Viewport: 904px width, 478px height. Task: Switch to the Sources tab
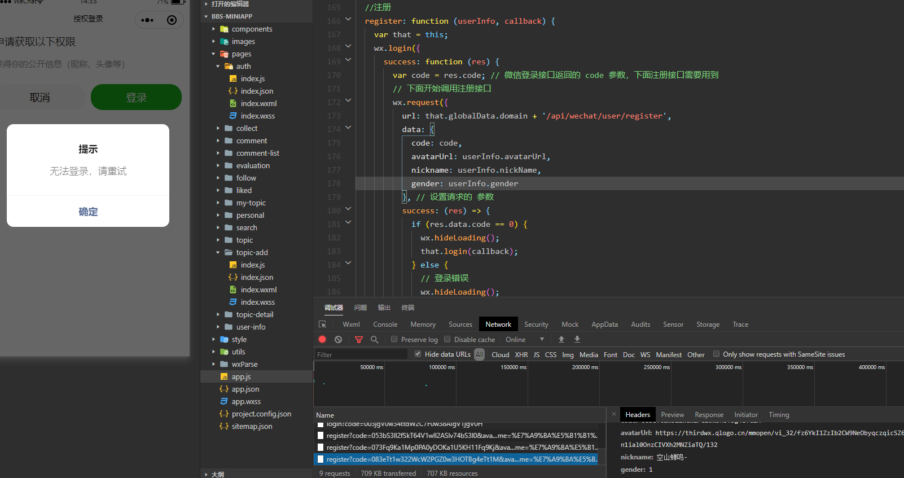point(460,324)
